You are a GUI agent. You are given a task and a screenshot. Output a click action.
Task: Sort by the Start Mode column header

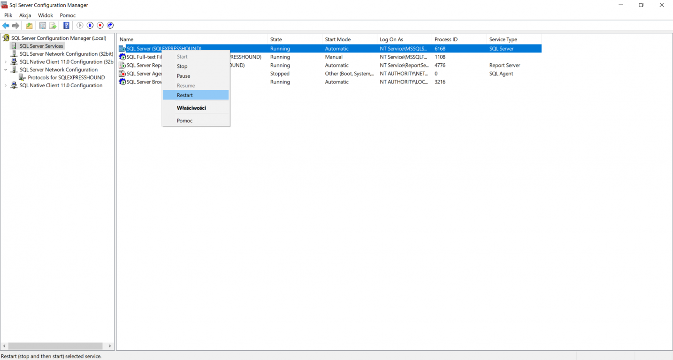pos(350,39)
